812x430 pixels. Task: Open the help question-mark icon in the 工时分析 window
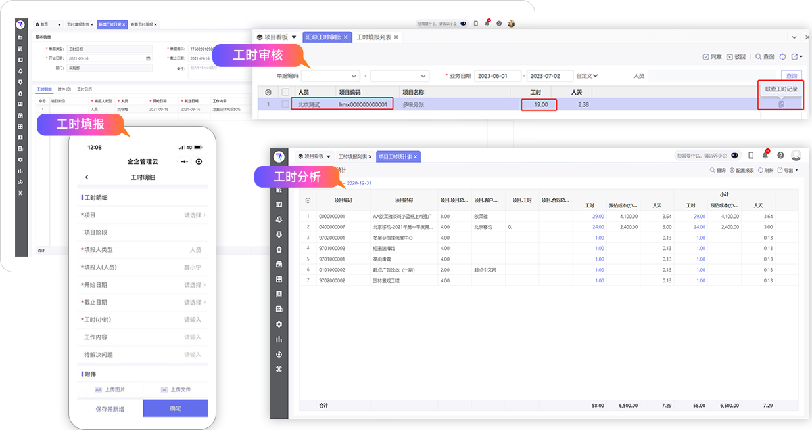pyautogui.click(x=780, y=156)
